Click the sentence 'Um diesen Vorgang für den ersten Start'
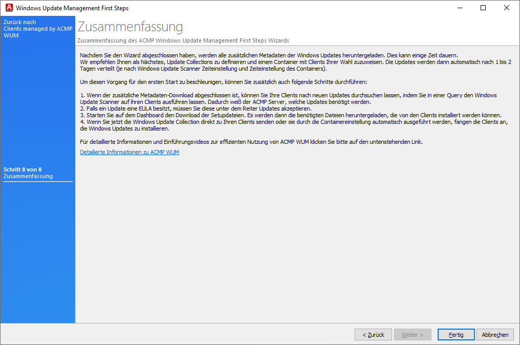Image resolution: width=520 pixels, height=345 pixels. [x=224, y=82]
